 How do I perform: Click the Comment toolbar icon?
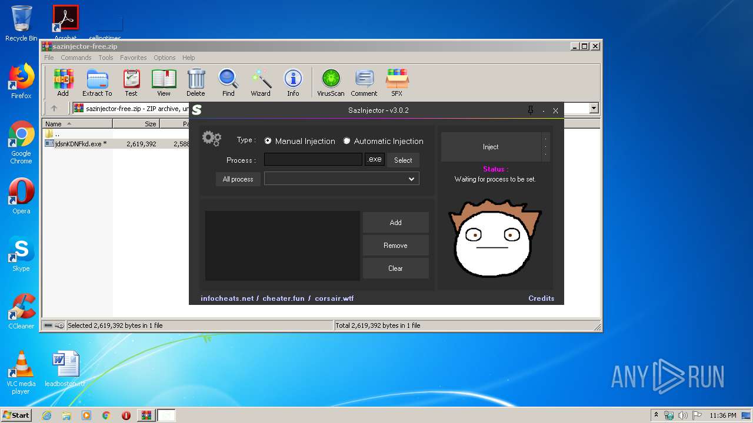coord(364,82)
